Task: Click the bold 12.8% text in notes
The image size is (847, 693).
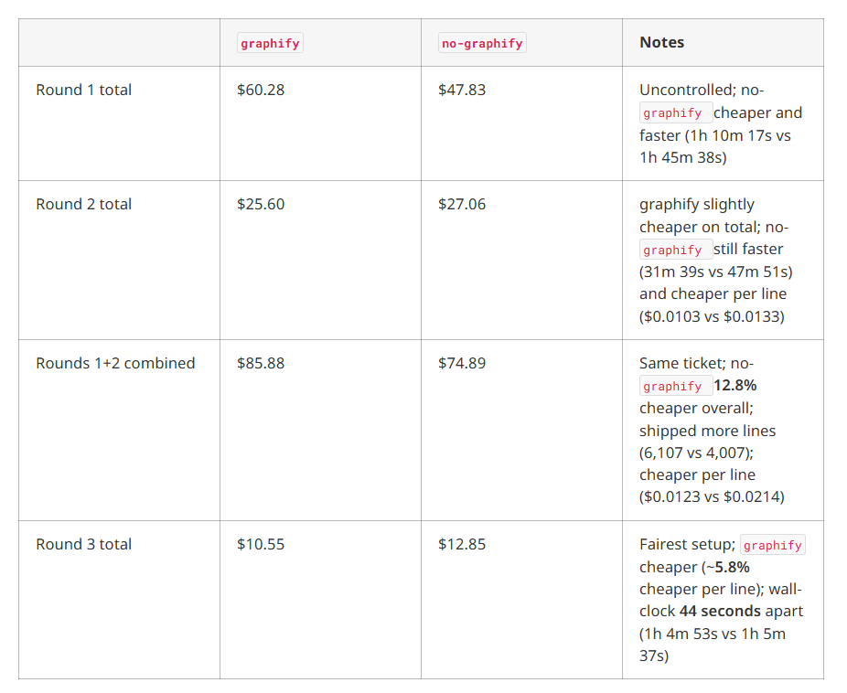Action: click(735, 386)
